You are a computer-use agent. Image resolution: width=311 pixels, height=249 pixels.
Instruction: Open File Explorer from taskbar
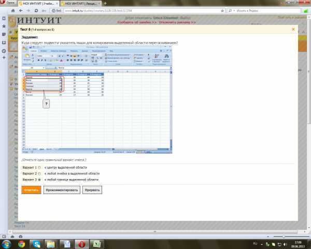(x=51, y=244)
